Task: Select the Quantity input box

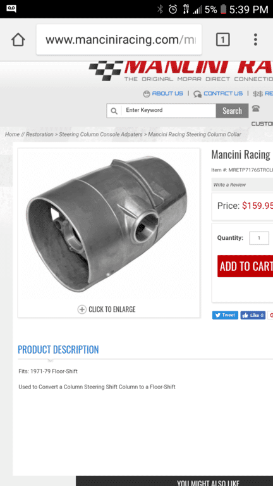Action: tap(259, 238)
